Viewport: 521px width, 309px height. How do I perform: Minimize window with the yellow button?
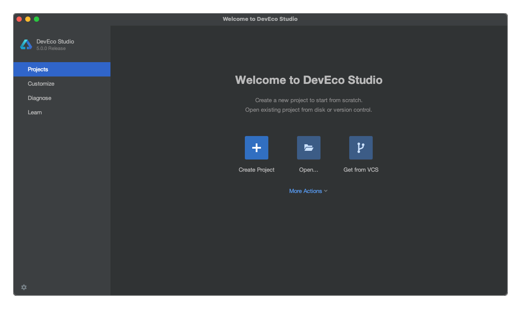click(28, 19)
